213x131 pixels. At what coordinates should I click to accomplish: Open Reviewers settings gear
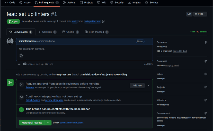[206, 42]
